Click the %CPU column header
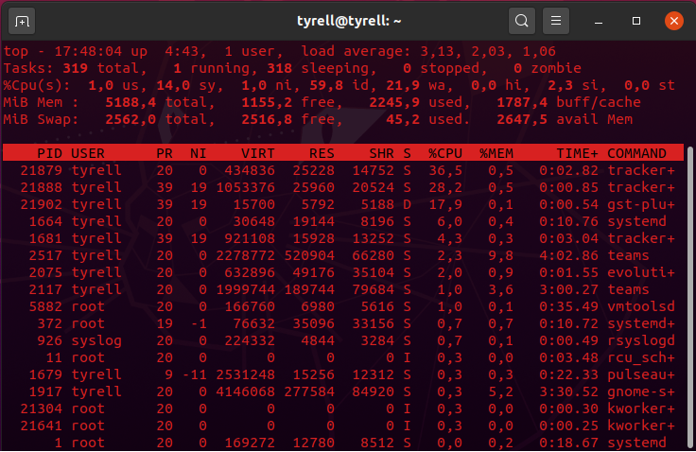The image size is (696, 452). pyautogui.click(x=444, y=153)
